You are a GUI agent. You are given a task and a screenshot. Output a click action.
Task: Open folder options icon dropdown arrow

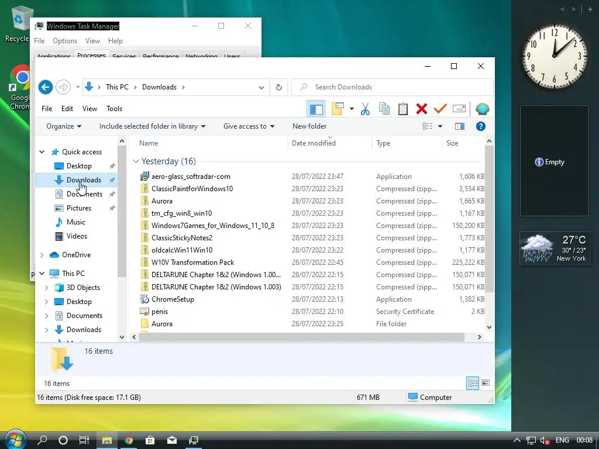352,109
